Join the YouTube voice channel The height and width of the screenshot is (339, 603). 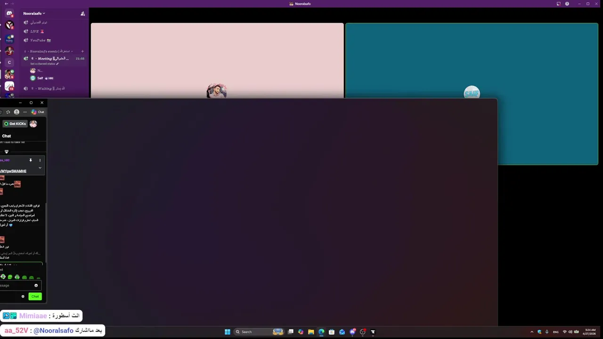38,40
